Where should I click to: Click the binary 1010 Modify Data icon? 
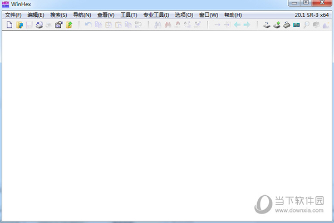(x=138, y=25)
